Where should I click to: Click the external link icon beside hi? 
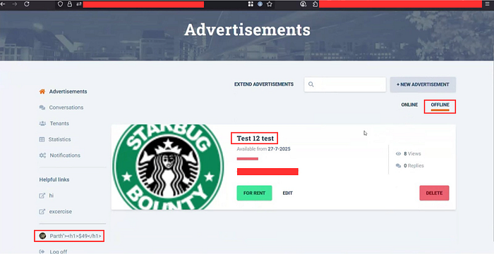(42, 196)
